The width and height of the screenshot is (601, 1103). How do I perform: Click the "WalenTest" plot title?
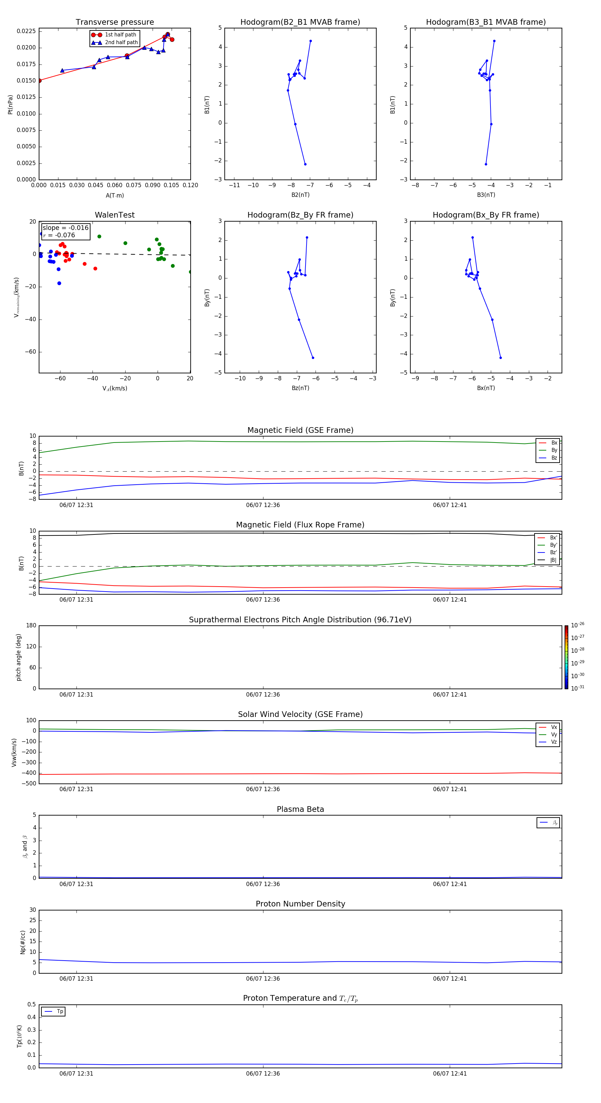click(115, 215)
